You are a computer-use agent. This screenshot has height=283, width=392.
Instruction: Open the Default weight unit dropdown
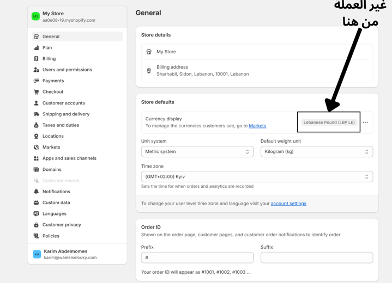coord(316,152)
